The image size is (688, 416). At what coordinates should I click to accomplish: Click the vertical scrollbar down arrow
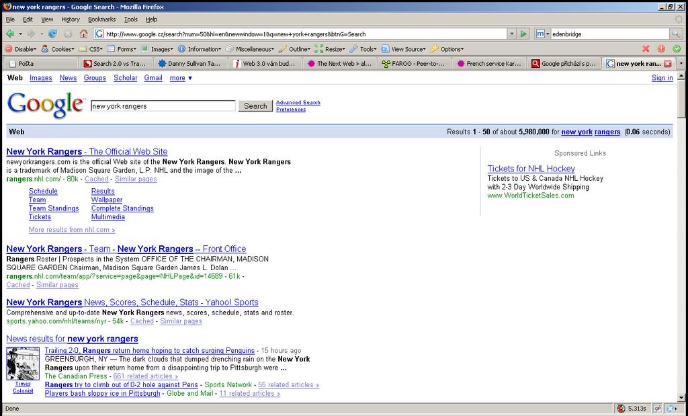pyautogui.click(x=681, y=398)
